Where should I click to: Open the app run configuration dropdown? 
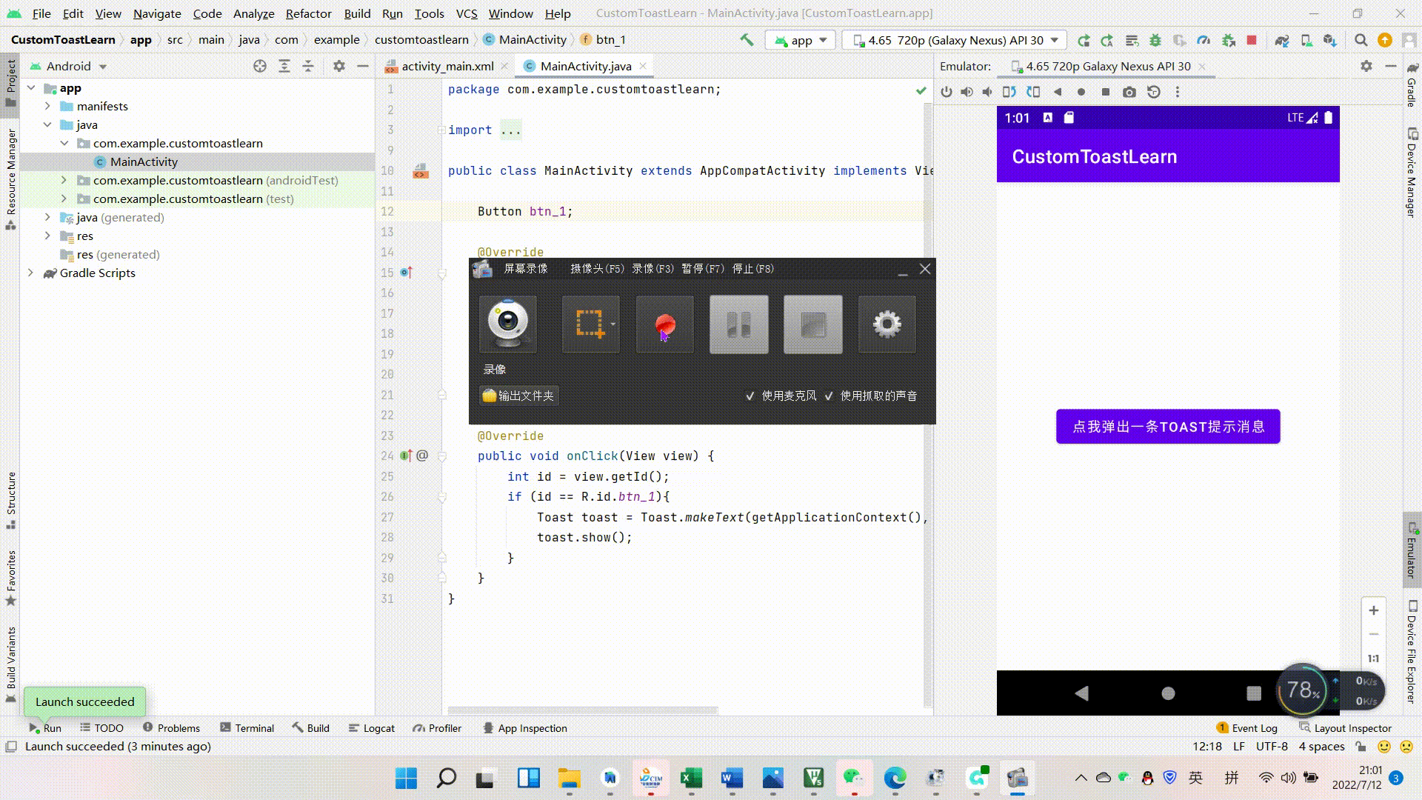click(801, 40)
